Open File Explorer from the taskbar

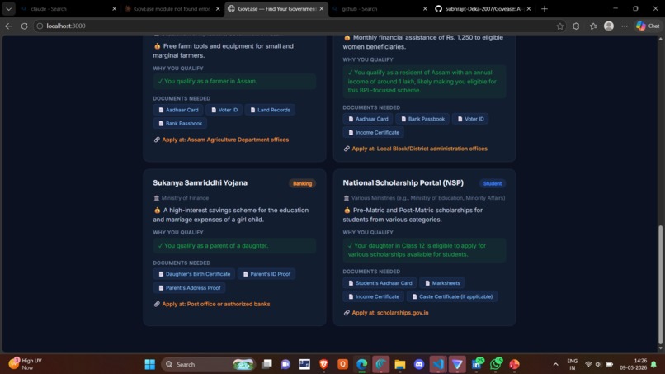pyautogui.click(x=400, y=364)
